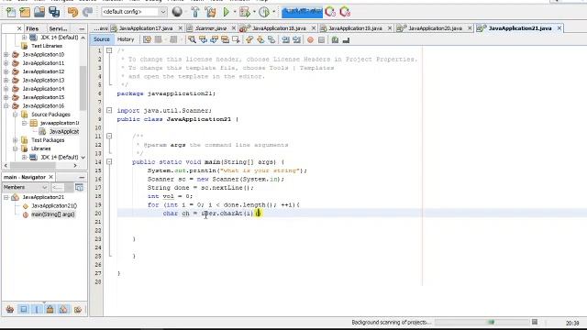Viewport: 587px width, 330px height.
Task: Open the Members dropdown in Navigator
Action: coord(26,187)
